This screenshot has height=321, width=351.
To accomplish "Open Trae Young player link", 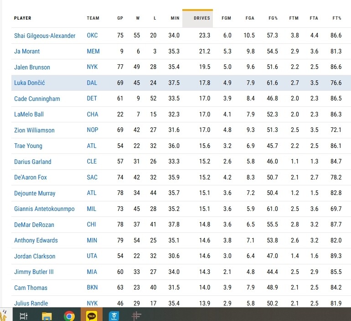I will point(28,146).
